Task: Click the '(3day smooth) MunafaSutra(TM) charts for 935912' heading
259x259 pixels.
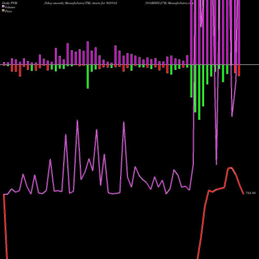Action: tap(80, 3)
